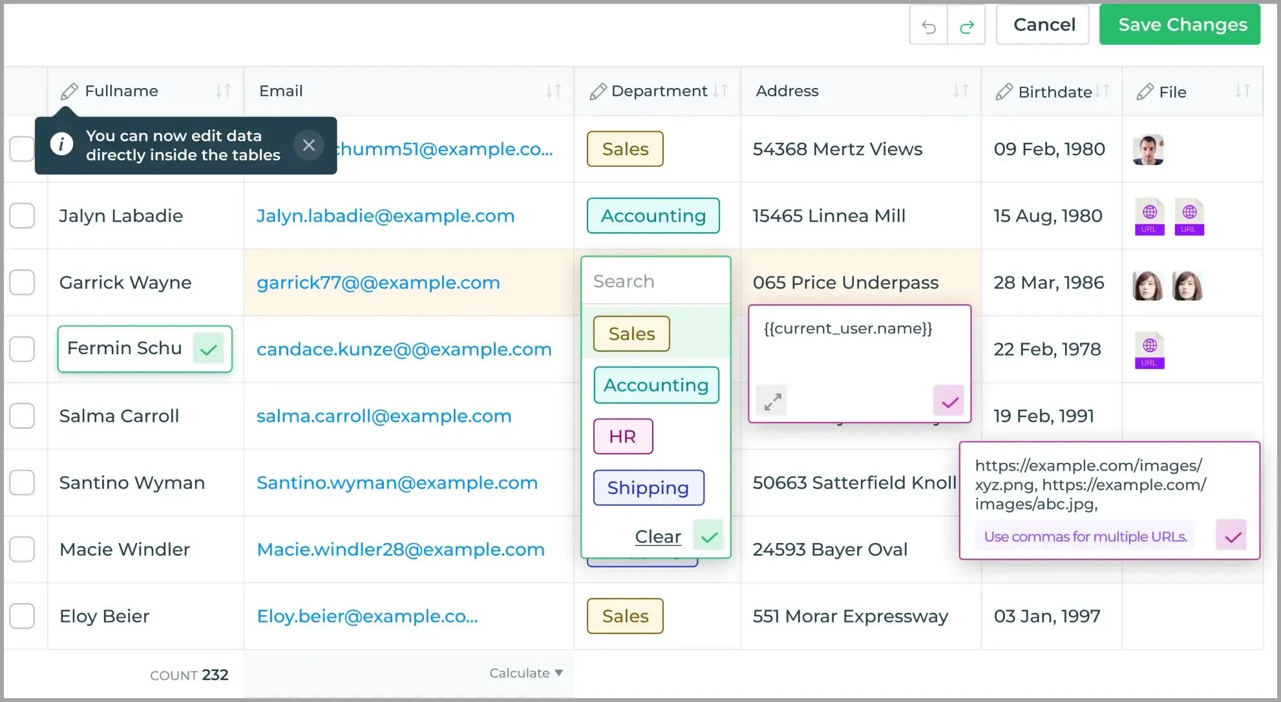Image resolution: width=1281 pixels, height=702 pixels.
Task: Click the expand icon in address editor
Action: [x=772, y=401]
